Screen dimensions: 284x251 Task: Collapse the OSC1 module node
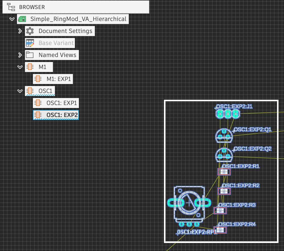[x=20, y=91]
